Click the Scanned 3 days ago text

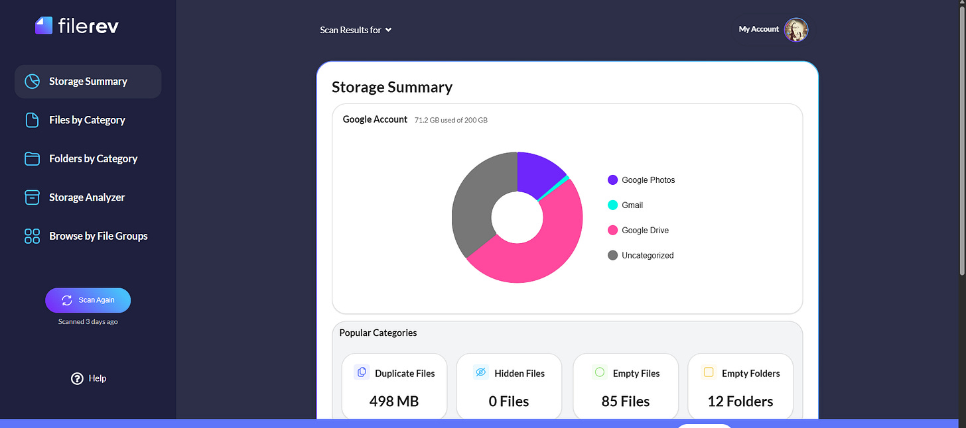(x=88, y=321)
